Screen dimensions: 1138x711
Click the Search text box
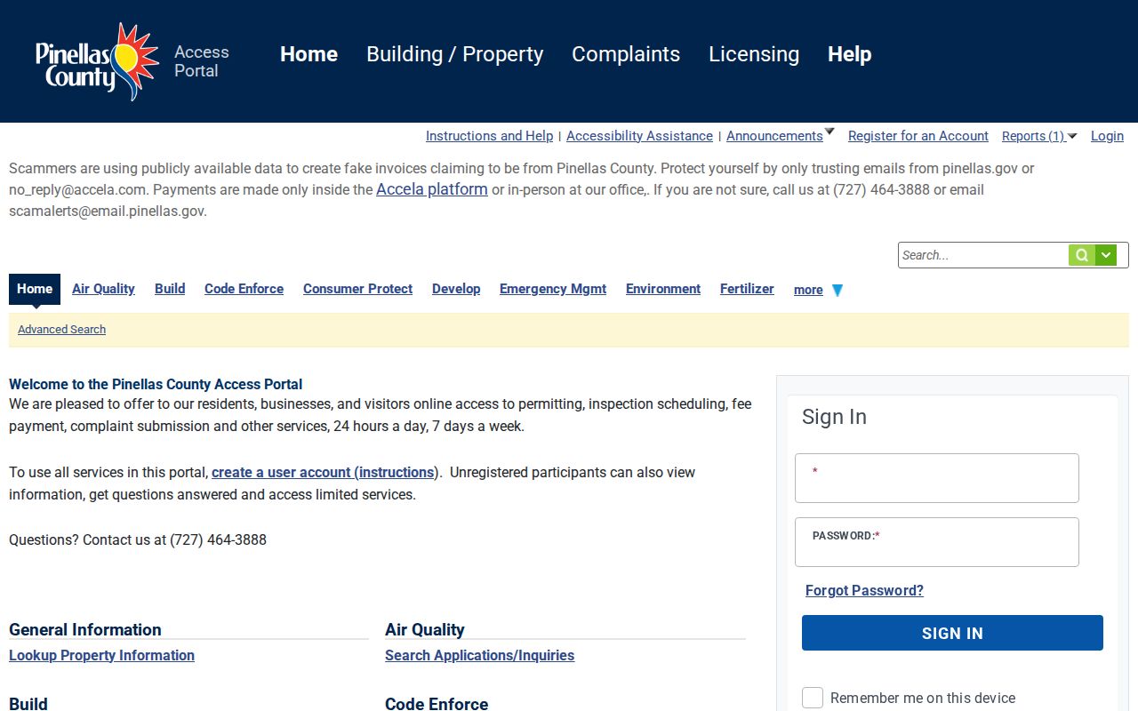click(x=983, y=255)
